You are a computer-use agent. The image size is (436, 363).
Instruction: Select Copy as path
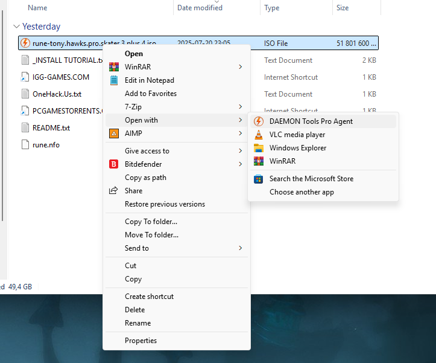pyautogui.click(x=177, y=178)
